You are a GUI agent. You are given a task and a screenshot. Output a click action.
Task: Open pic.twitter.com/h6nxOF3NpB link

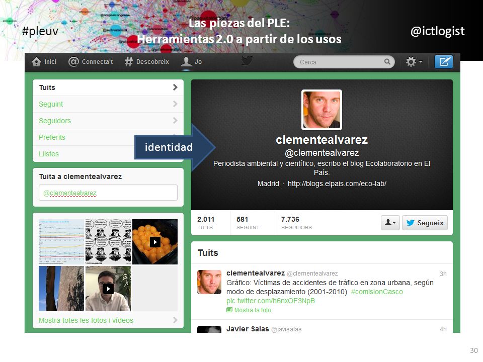click(271, 301)
